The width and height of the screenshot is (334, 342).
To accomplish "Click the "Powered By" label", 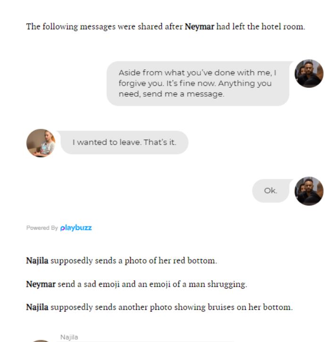I will pyautogui.click(x=42, y=228).
